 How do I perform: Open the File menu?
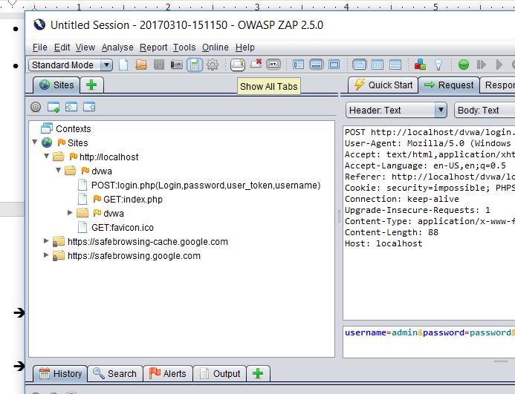tap(39, 47)
